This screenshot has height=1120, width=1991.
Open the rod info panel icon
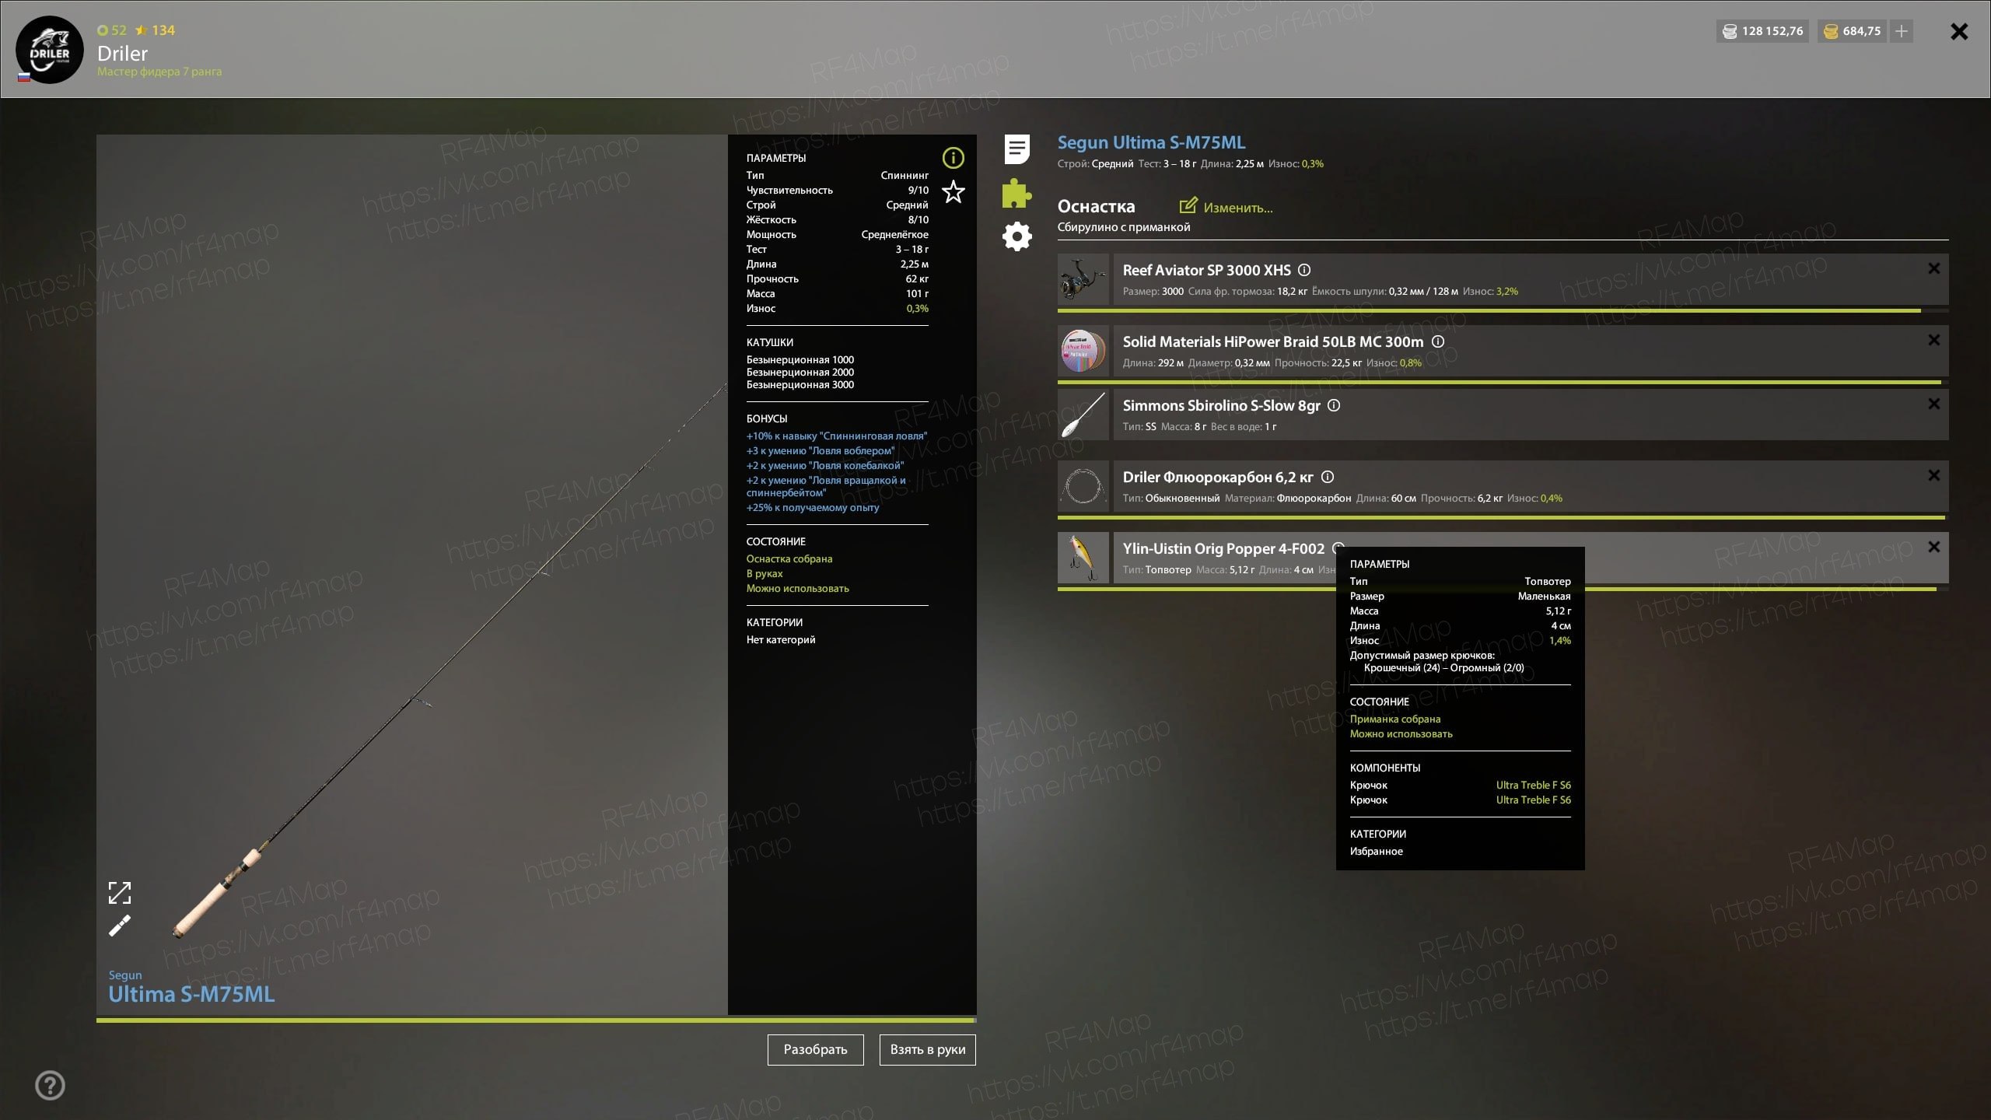click(953, 158)
